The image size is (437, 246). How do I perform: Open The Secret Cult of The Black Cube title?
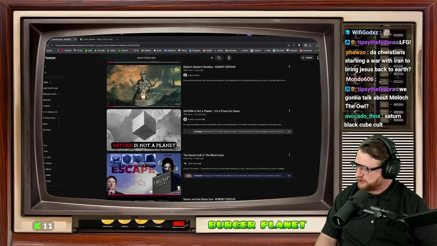[203, 155]
